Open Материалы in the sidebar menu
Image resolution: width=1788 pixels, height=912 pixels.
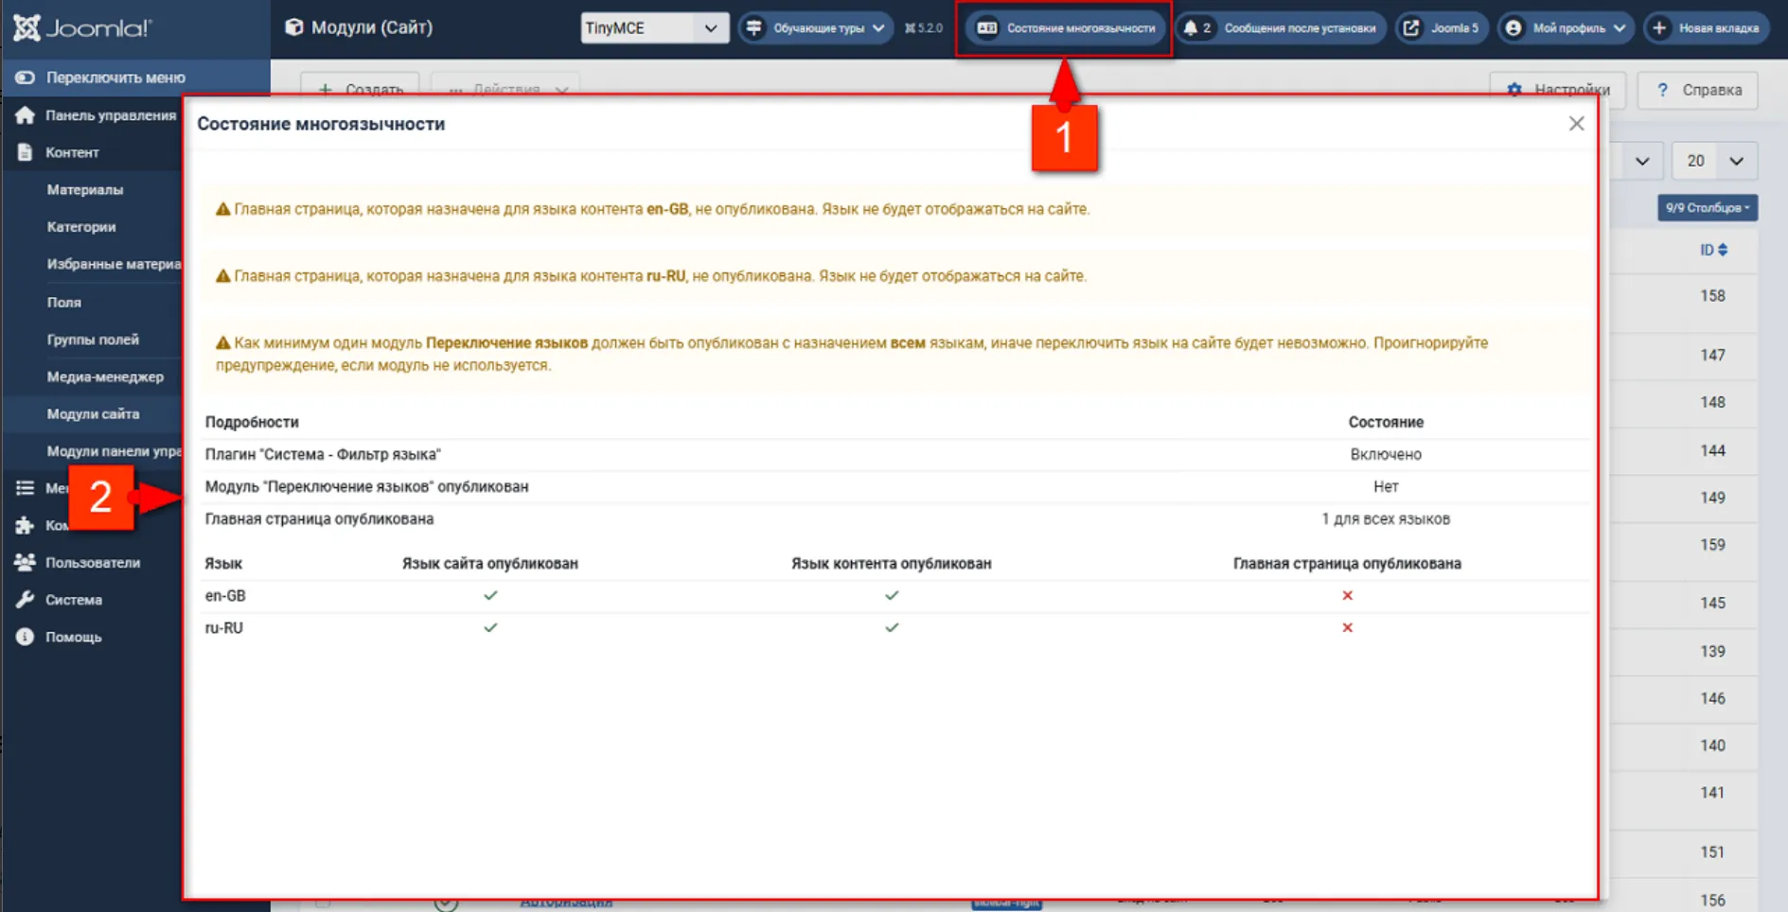[85, 190]
